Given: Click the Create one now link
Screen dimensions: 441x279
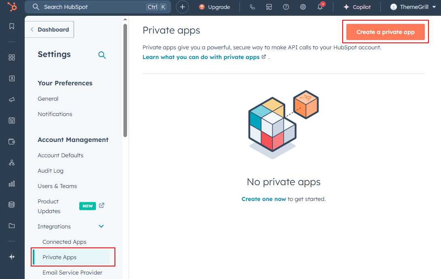Looking at the screenshot, I should point(263,199).
